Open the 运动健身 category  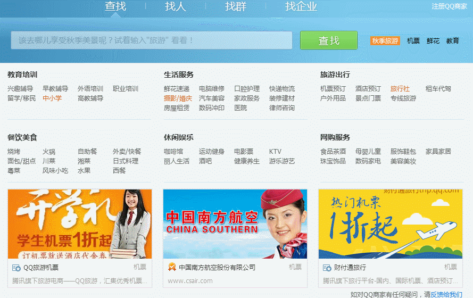point(212,152)
